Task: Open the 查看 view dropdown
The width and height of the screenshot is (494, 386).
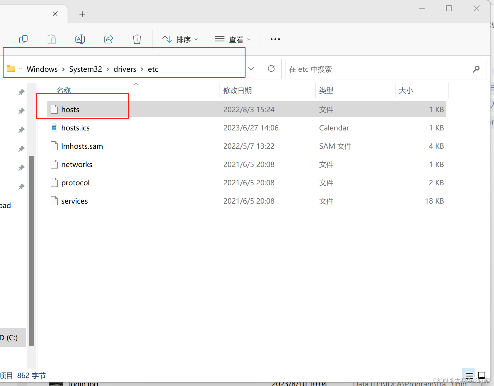Action: 233,40
